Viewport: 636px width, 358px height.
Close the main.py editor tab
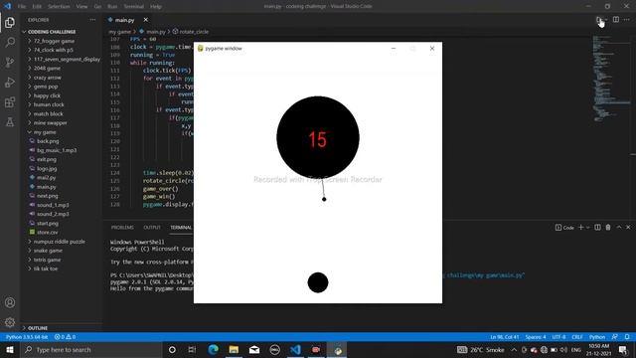(146, 20)
